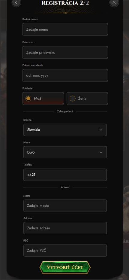Focus the Krstné meno input field
Screen dimensions: 129x280
(x=65, y=29)
